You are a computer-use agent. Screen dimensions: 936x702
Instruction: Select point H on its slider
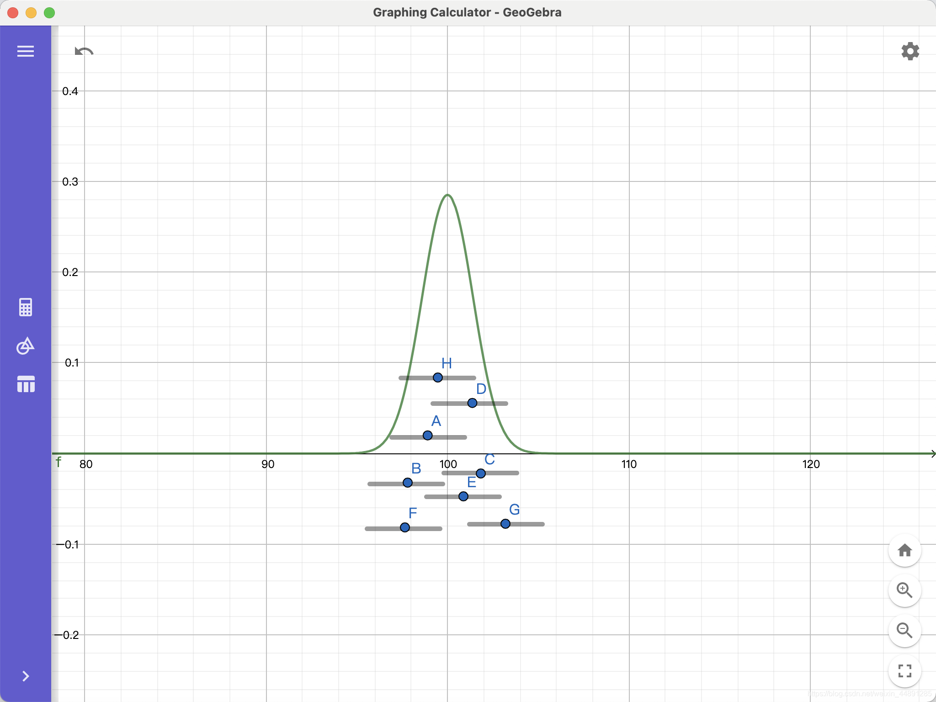(x=438, y=378)
